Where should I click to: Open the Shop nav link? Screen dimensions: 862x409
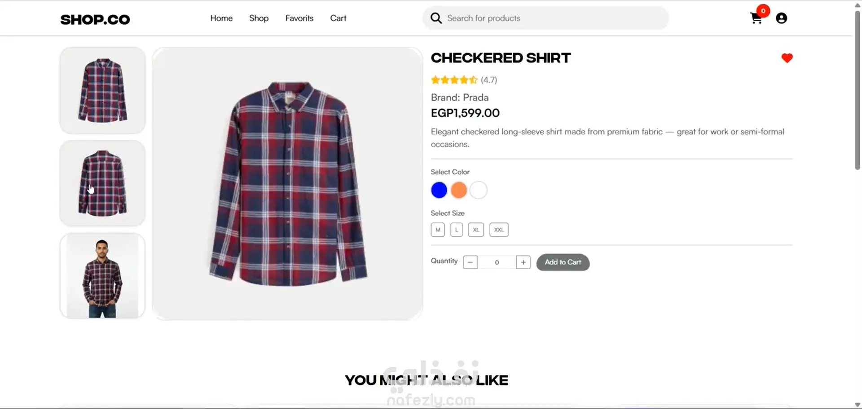(x=259, y=18)
